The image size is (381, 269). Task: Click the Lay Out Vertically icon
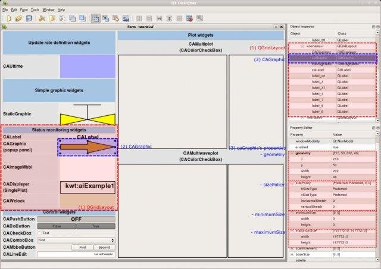pyautogui.click(x=149, y=18)
